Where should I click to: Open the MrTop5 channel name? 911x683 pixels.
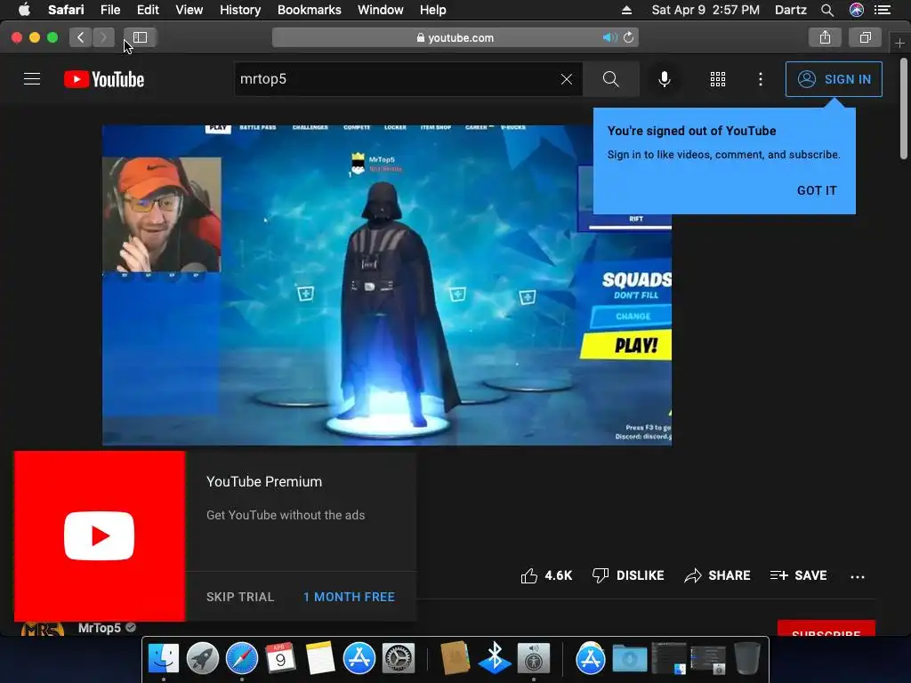tap(100, 628)
